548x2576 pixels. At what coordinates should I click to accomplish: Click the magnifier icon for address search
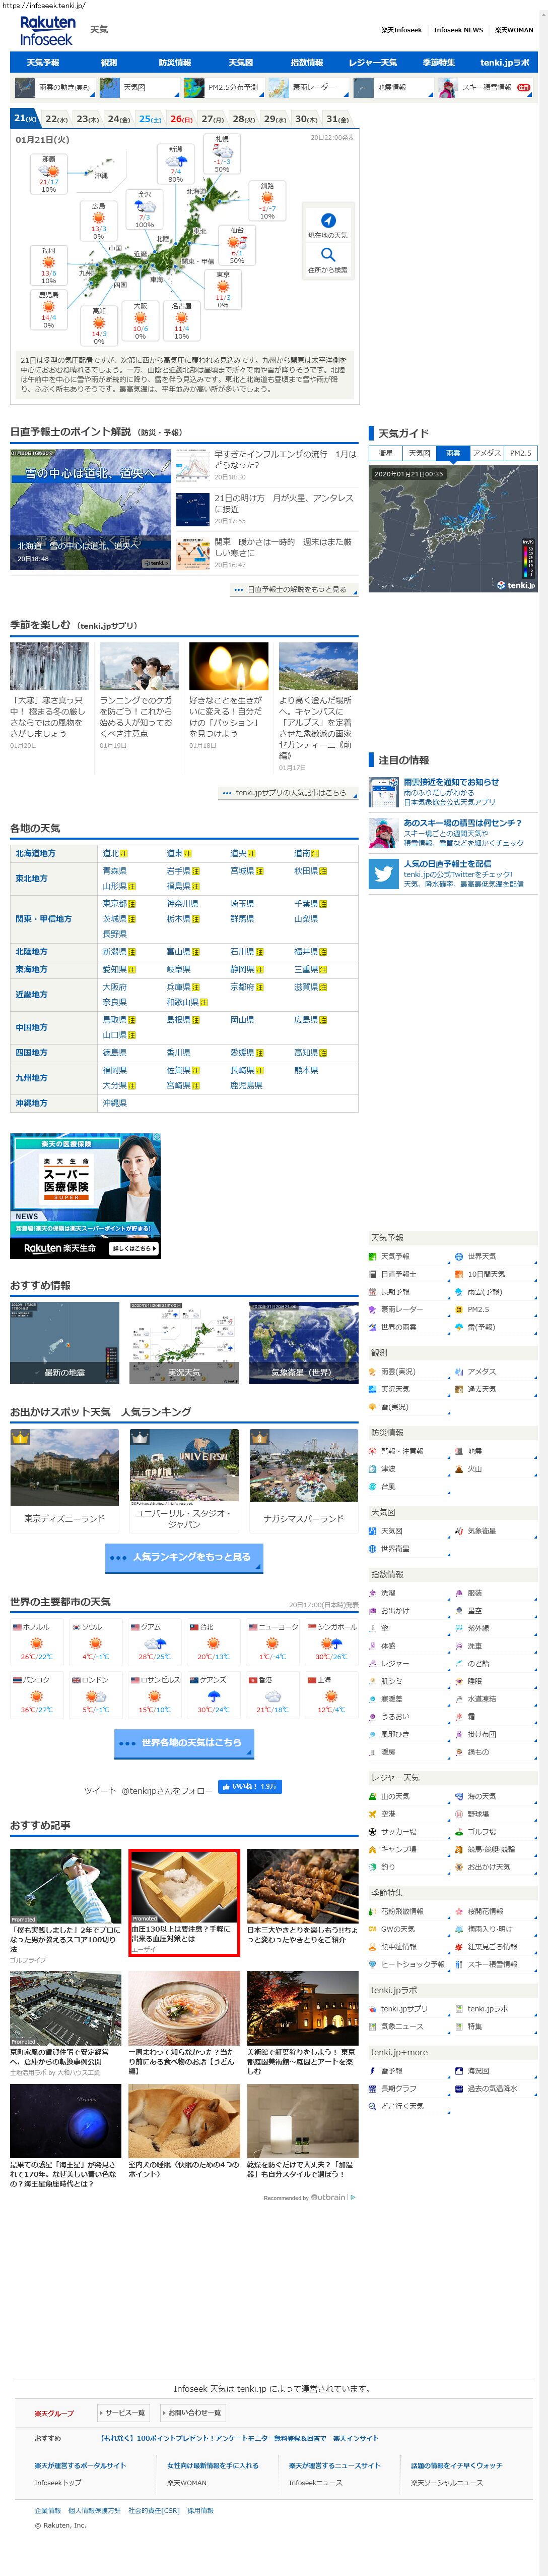click(327, 255)
